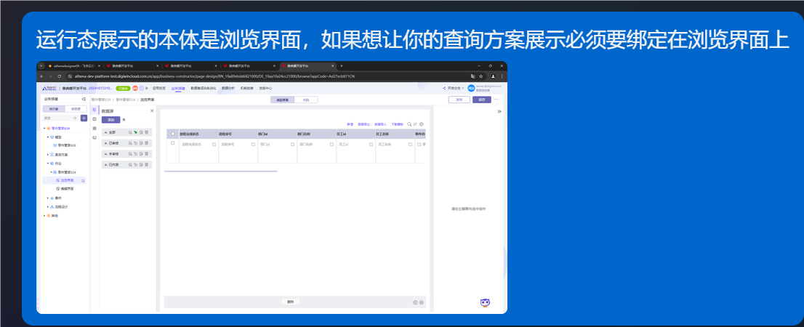
Task: Click the sidebar search field
Action: click(61, 118)
